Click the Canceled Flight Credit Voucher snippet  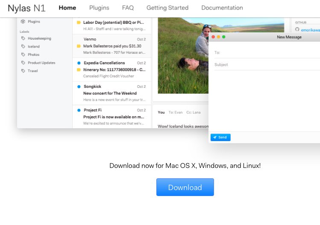109,76
